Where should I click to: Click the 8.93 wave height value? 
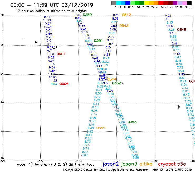tap(54, 84)
